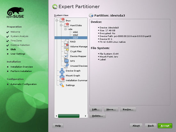The width and height of the screenshot is (176, 132).
Task: Click 'FS Id: 0x83 Linux native' line
Action: pyautogui.click(x=113, y=42)
